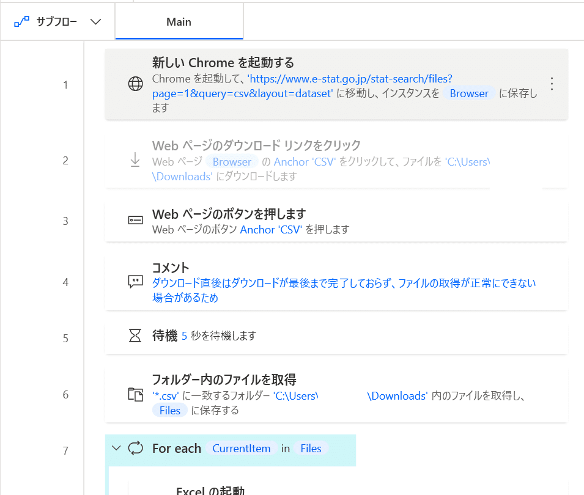The image size is (584, 495).
Task: Click the サブフロー label
Action: [57, 21]
